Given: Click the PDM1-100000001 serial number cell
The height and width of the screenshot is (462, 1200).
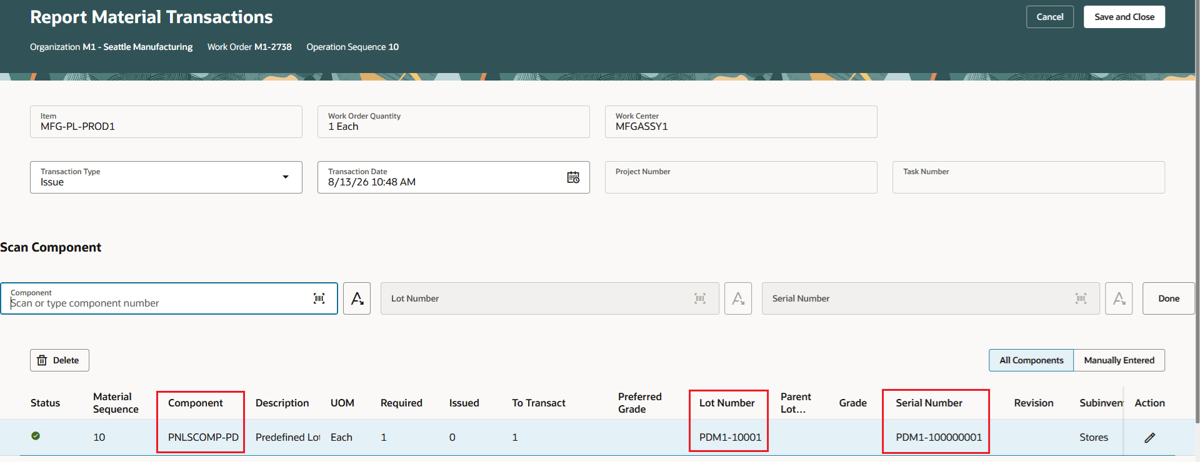Looking at the screenshot, I should click(x=939, y=438).
